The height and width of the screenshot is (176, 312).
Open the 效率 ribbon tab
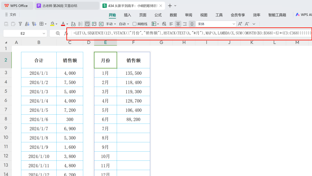(x=257, y=15)
